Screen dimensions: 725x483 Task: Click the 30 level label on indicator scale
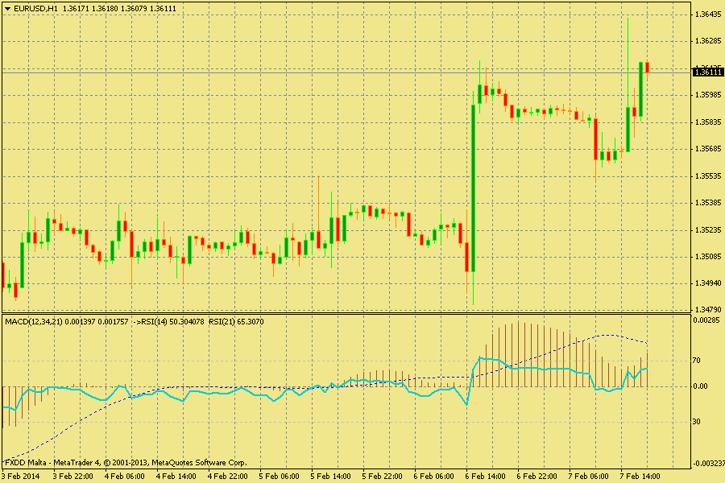tap(698, 421)
